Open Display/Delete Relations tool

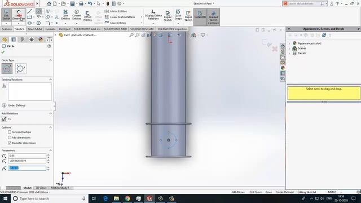153,15
